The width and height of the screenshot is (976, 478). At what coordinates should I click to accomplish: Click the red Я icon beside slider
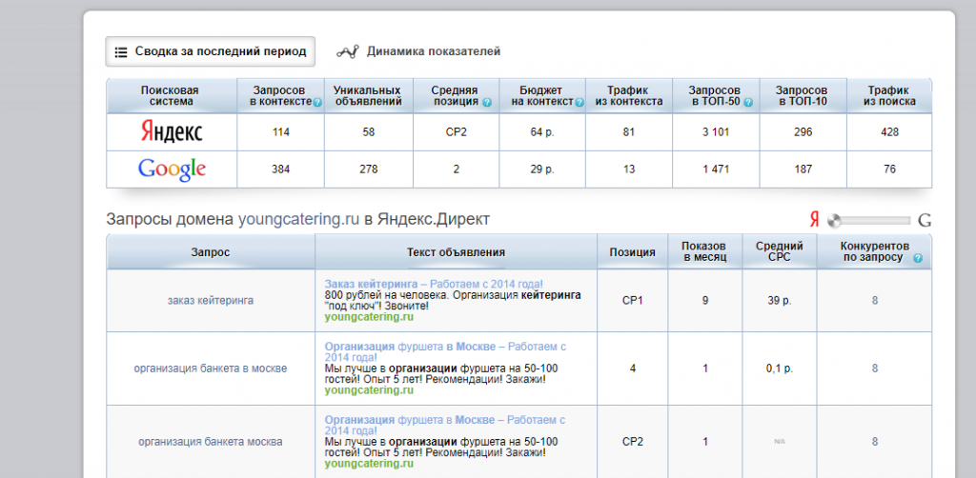(814, 220)
